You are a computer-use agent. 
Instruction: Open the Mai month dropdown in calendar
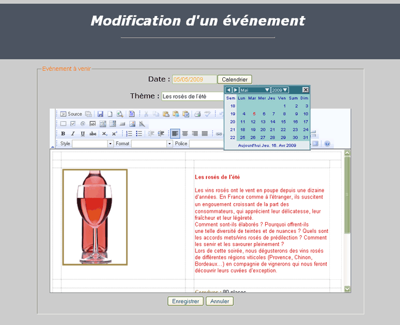[255, 90]
